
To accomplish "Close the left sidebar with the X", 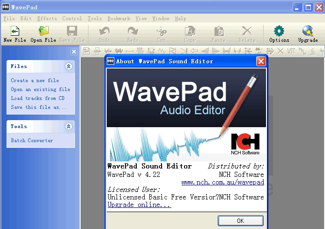I will coord(74,52).
